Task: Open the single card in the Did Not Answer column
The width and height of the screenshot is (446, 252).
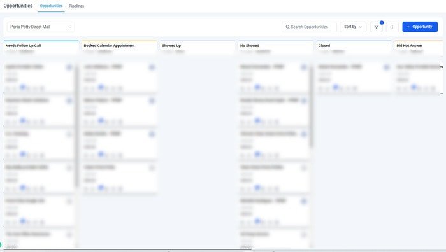Action: click(419, 77)
